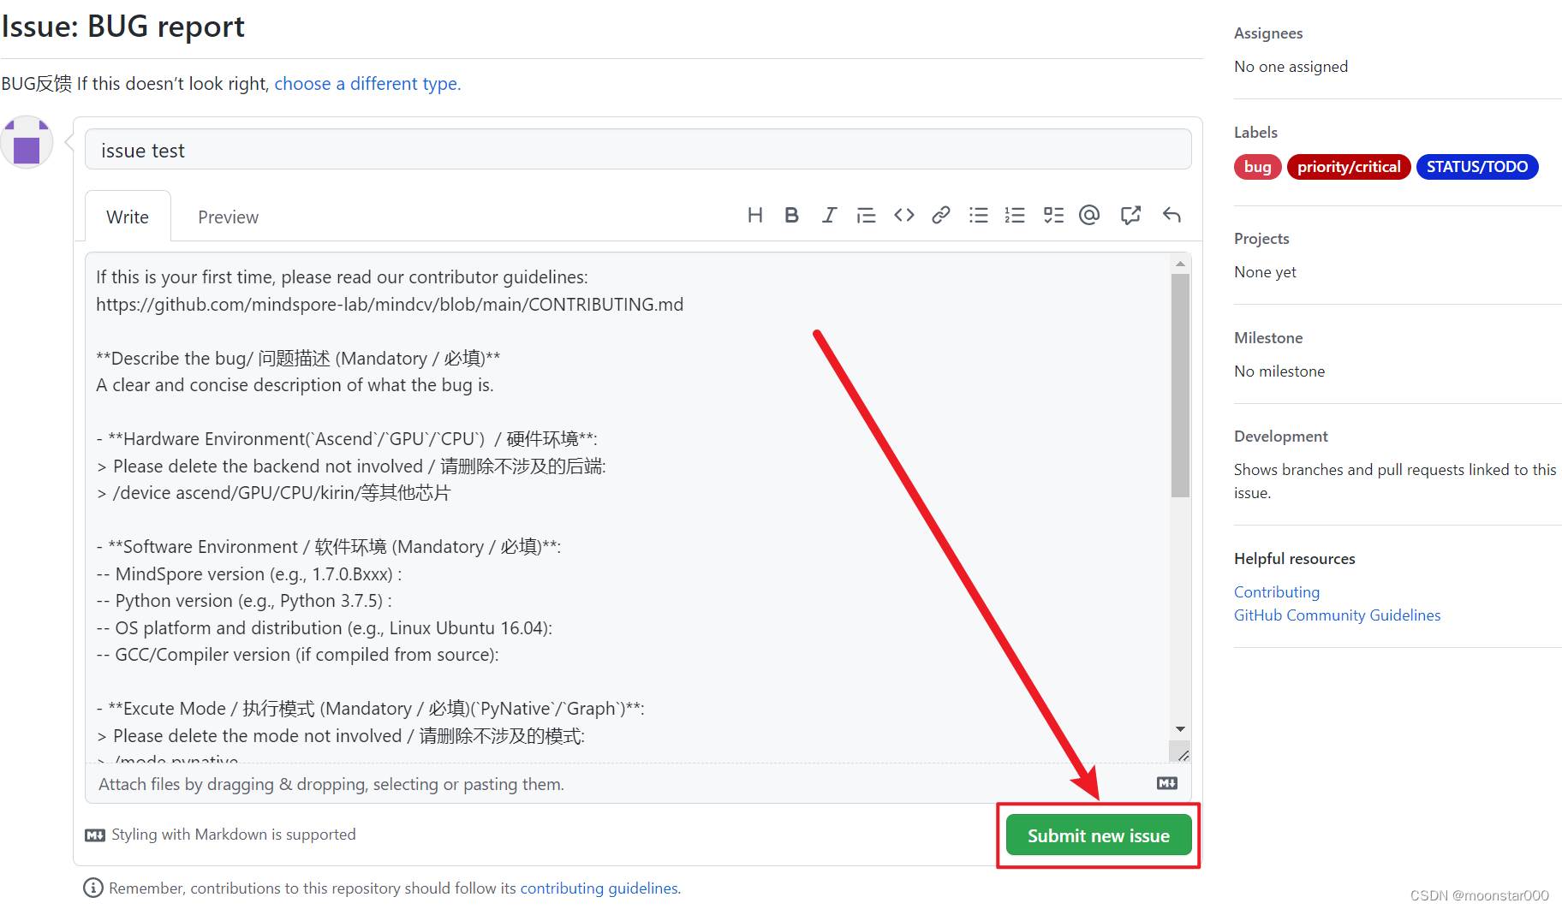Click the text area scrollbar up arrow

1180,264
